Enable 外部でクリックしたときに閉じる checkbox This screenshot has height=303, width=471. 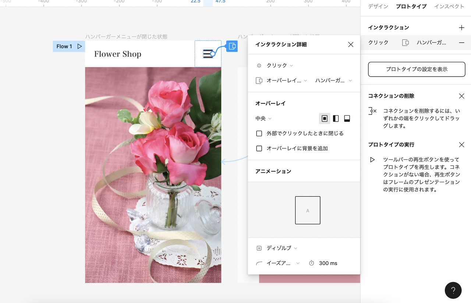pyautogui.click(x=259, y=133)
